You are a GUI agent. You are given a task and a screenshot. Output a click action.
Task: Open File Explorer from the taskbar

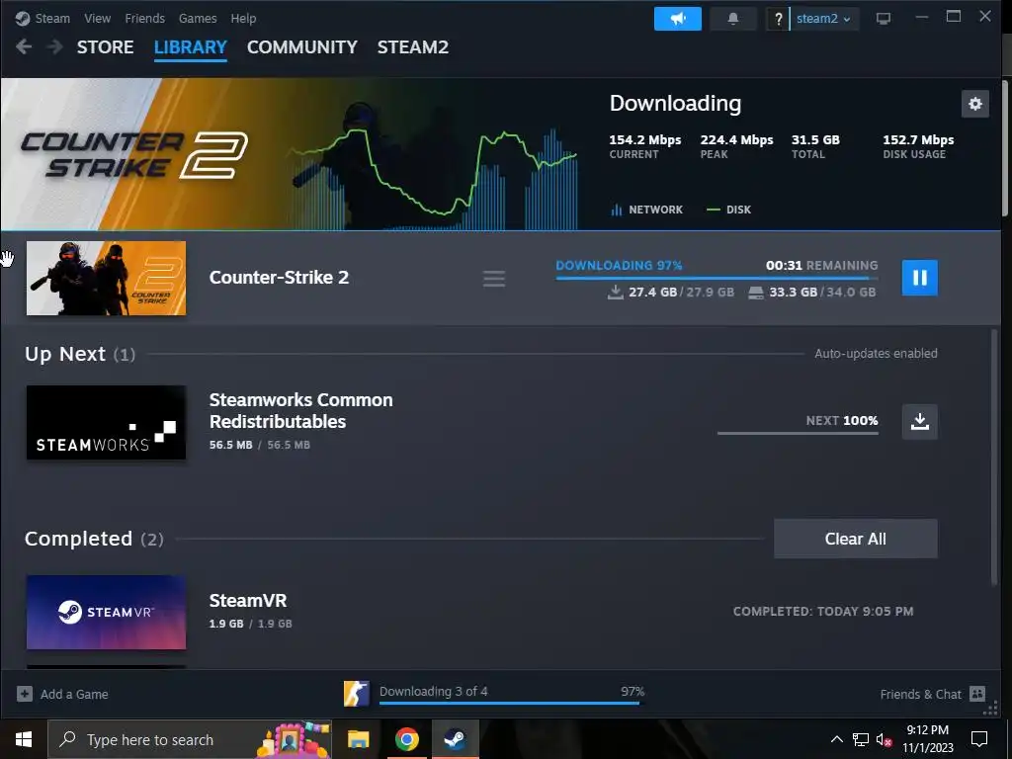click(358, 739)
